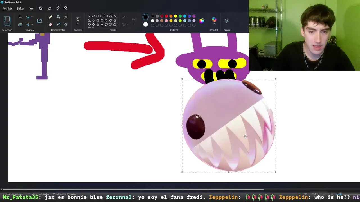
Task: Choose the Right arrow shape
Action: point(106,20)
